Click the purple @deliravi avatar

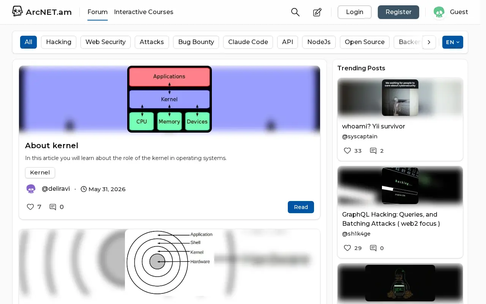click(x=31, y=189)
